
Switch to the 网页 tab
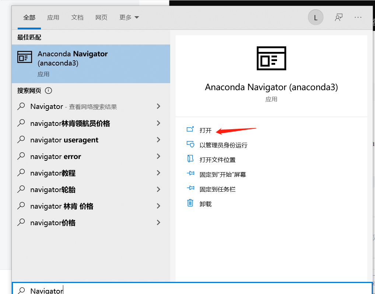click(101, 17)
